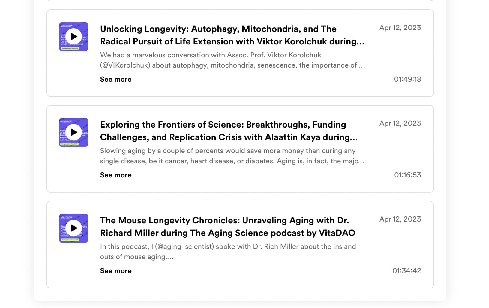Click the Slowing aging description text
This screenshot has width=489, height=308.
coord(232,156)
